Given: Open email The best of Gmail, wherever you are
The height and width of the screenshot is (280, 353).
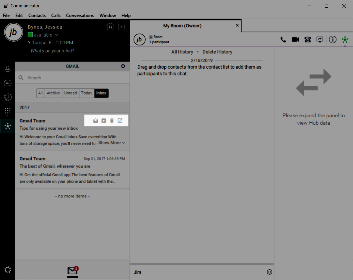Looking at the screenshot, I should click(x=72, y=170).
